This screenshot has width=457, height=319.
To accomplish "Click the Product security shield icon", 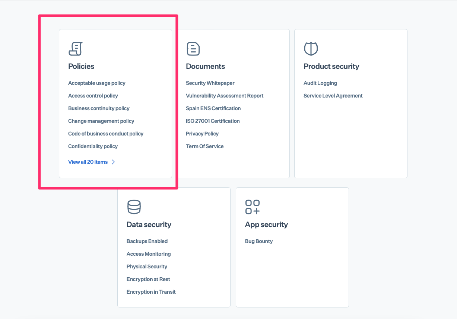I will click(x=311, y=49).
